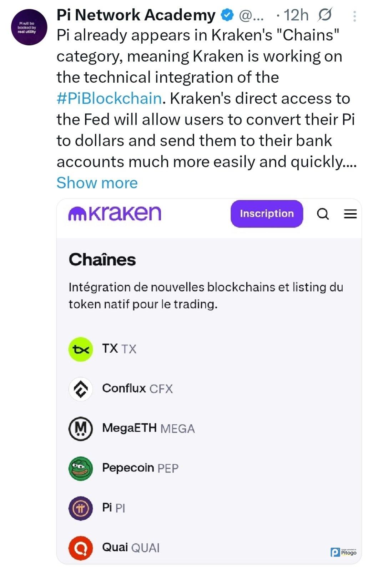Click the Kraken logo
This screenshot has height=572, width=373.
(x=115, y=214)
